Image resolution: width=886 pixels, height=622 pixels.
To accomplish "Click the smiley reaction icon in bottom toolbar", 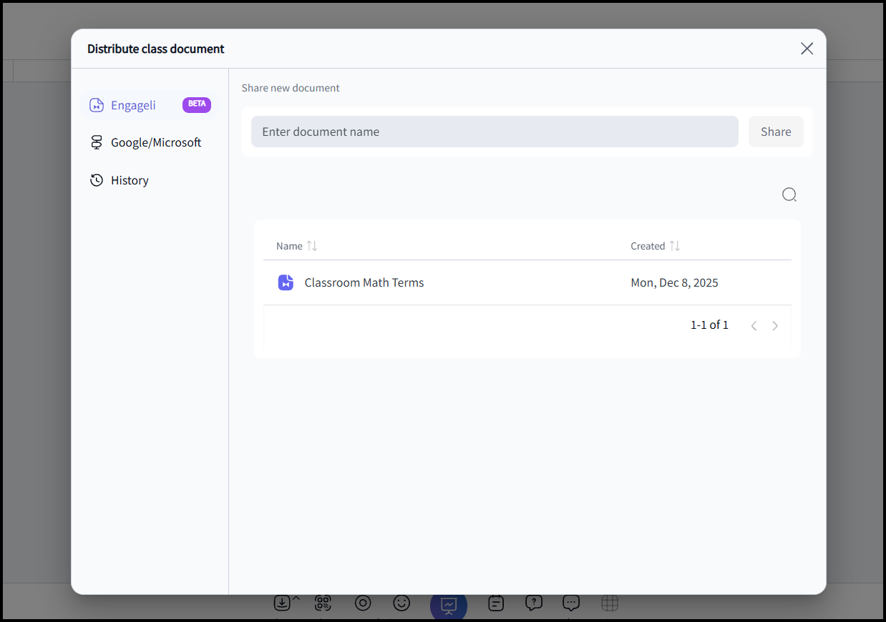I will click(x=401, y=603).
